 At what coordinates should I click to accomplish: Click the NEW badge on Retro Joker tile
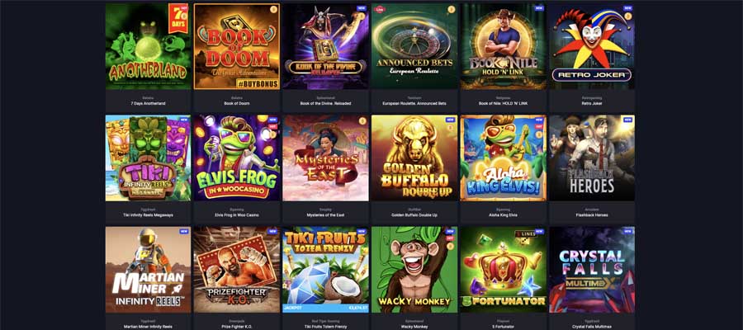(628, 8)
